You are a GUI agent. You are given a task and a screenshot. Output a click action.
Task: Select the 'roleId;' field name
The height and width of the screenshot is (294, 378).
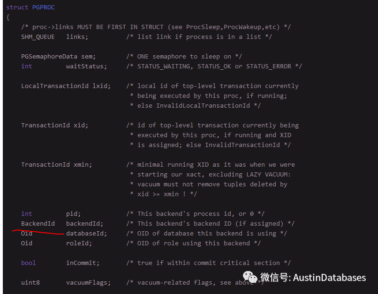pos(79,243)
